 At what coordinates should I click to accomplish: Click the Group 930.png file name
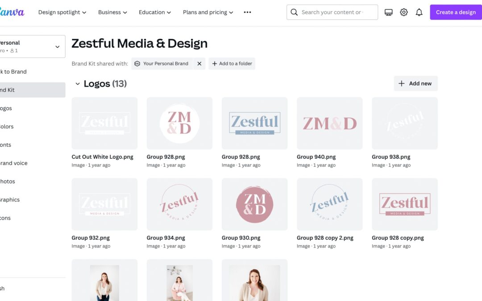click(241, 238)
